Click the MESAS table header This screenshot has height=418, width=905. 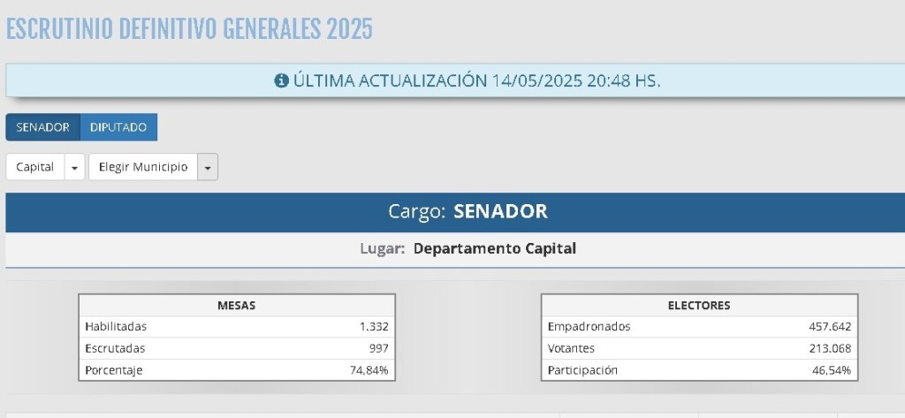point(237,306)
